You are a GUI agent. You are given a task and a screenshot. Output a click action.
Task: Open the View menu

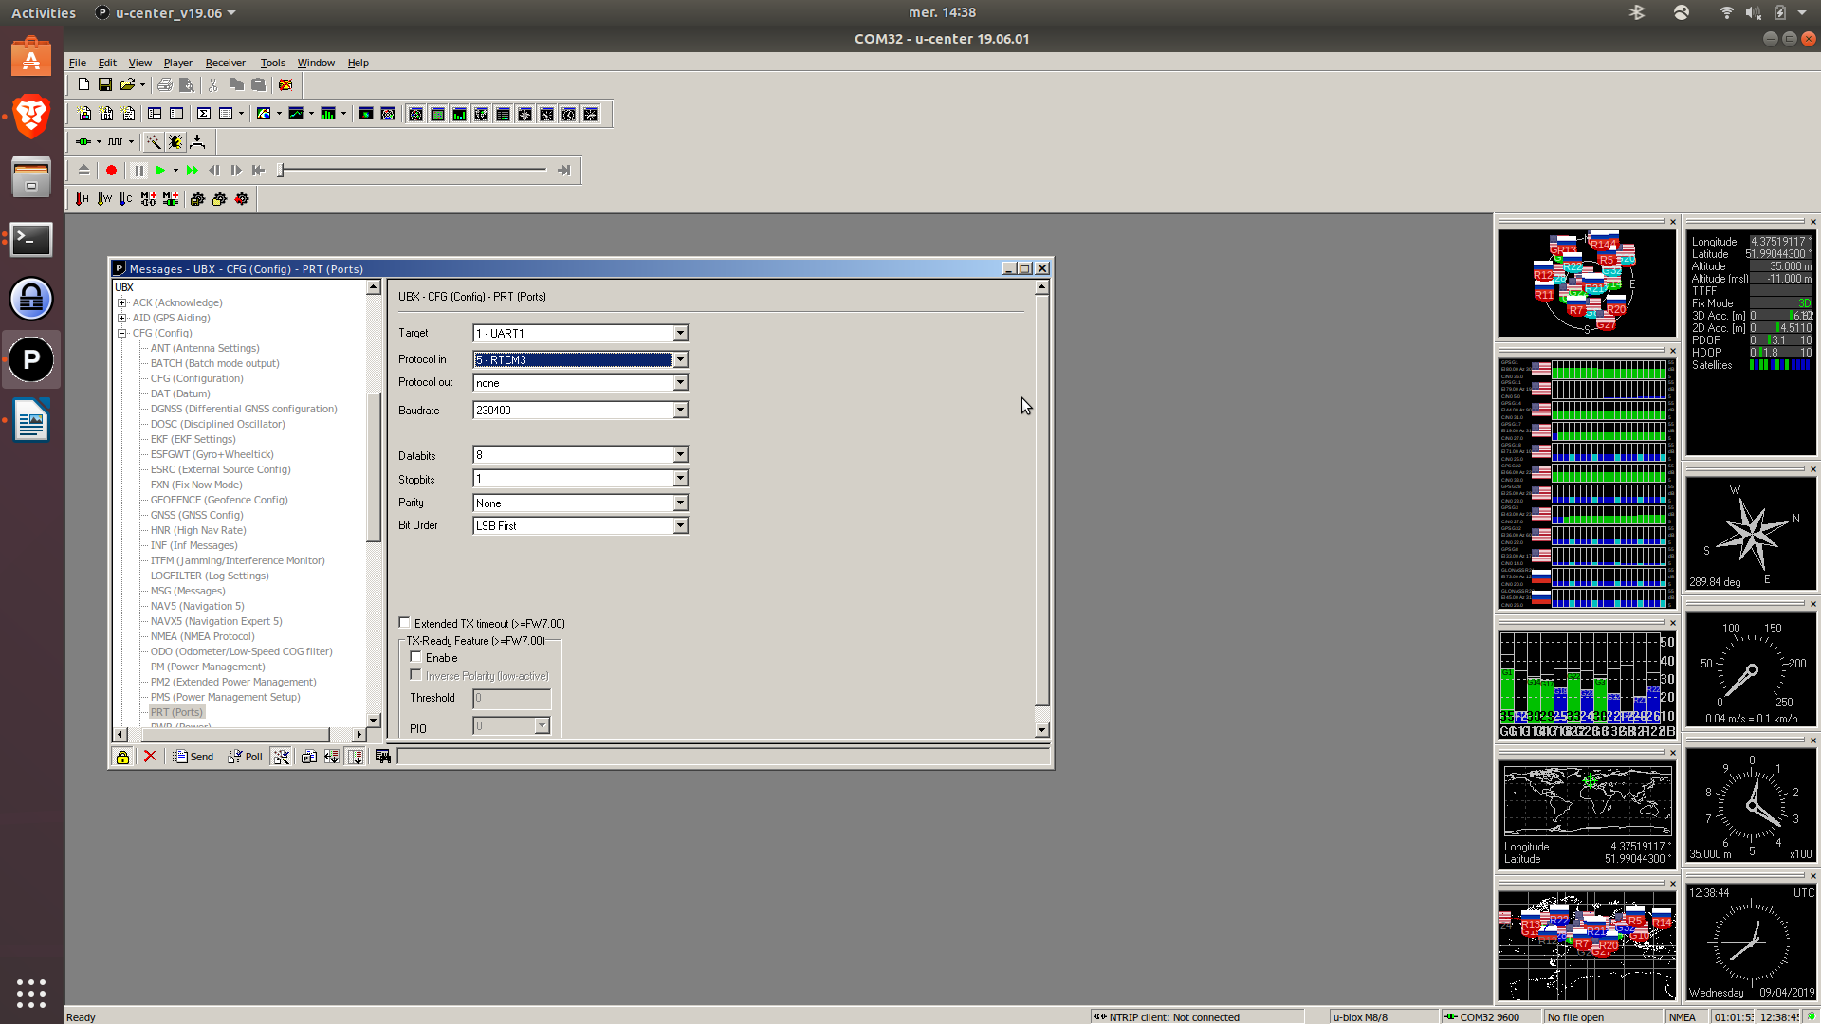pyautogui.click(x=139, y=63)
